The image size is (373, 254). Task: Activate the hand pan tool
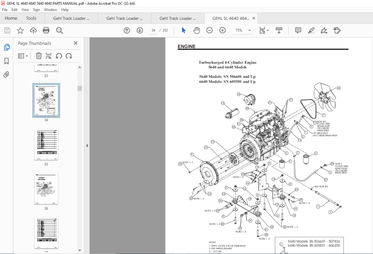point(197,31)
